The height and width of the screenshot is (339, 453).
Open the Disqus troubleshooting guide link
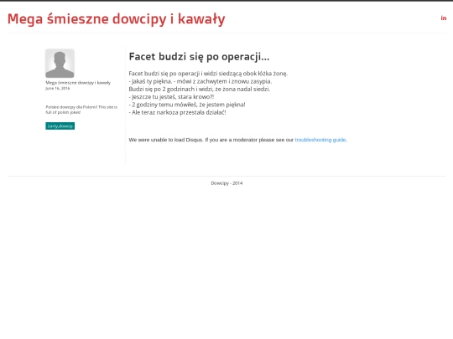320,140
